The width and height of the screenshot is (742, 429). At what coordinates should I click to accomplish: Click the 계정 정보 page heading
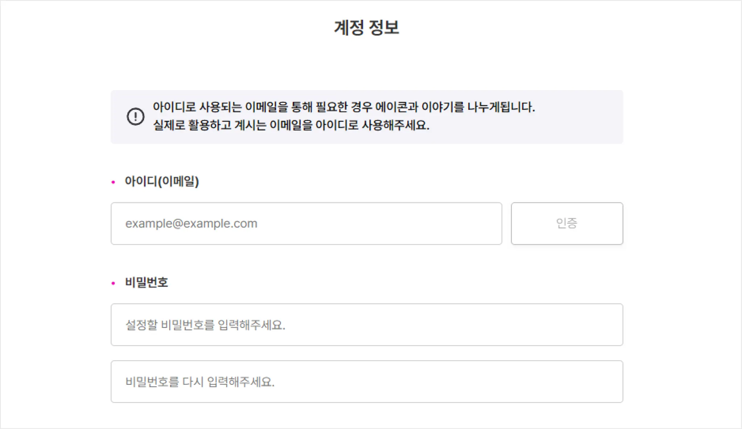coord(366,28)
